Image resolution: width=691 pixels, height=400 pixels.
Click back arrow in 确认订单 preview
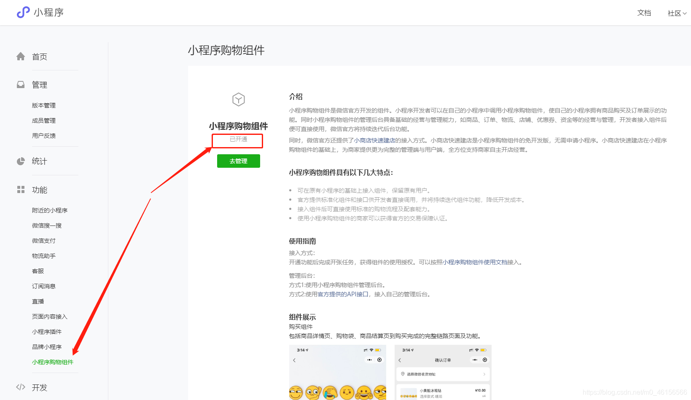pyautogui.click(x=400, y=360)
